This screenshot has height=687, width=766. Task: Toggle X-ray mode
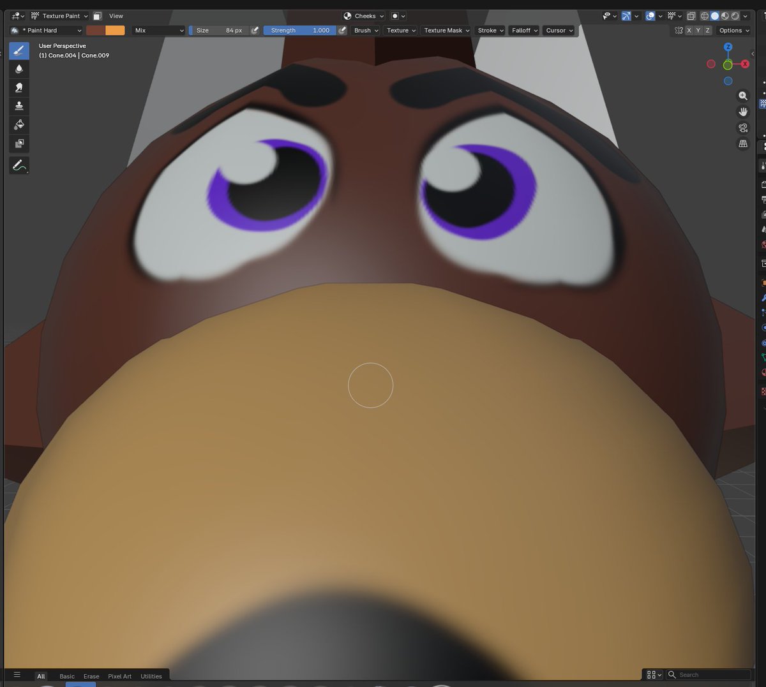coord(691,16)
